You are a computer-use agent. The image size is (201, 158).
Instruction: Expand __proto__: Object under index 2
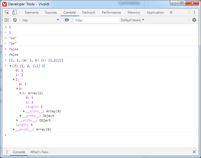(17, 120)
